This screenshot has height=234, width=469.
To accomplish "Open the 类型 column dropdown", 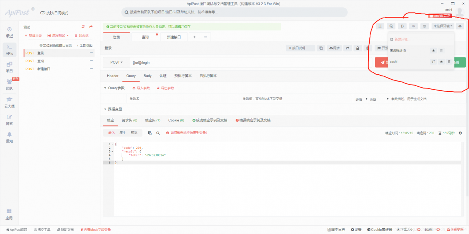I will [379, 99].
